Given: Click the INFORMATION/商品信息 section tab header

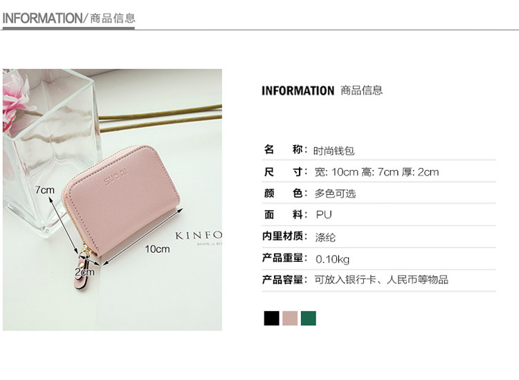Looking at the screenshot, I should (69, 18).
